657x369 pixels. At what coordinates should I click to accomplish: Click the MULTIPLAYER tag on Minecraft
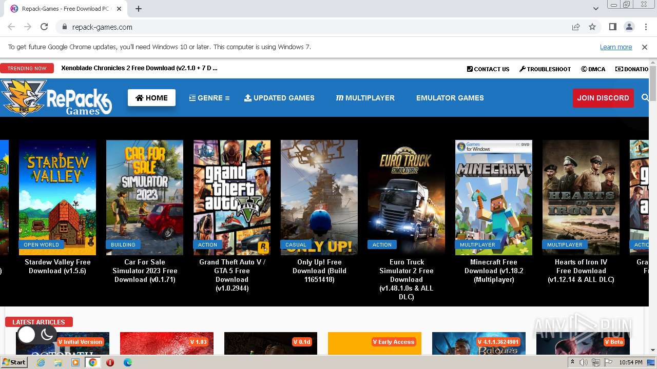pyautogui.click(x=477, y=244)
